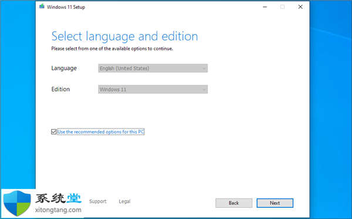This screenshot has height=219, width=352.
Task: Click the Back button
Action: (x=233, y=203)
